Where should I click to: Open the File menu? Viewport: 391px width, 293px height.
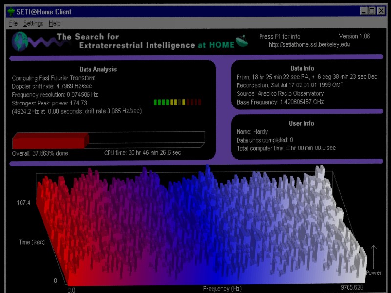click(13, 23)
